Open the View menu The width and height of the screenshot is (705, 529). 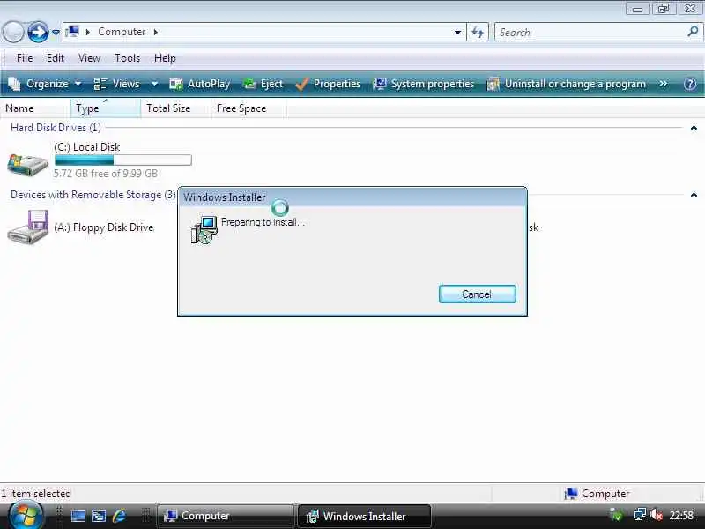point(89,58)
